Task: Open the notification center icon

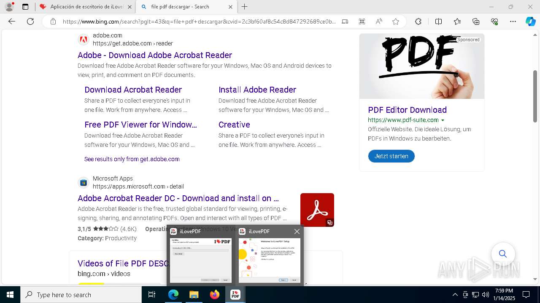Action: (526, 295)
